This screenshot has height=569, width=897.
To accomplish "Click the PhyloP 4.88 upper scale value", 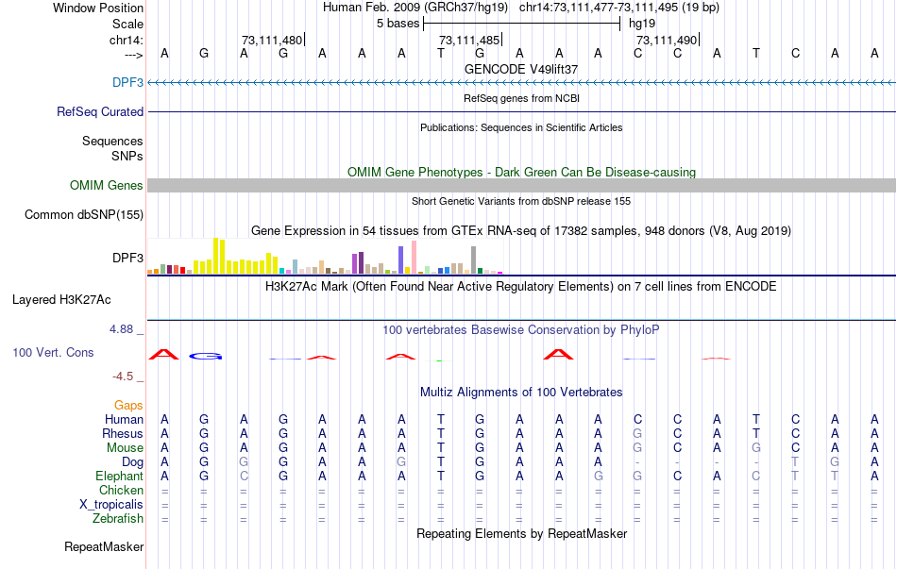I will point(121,329).
